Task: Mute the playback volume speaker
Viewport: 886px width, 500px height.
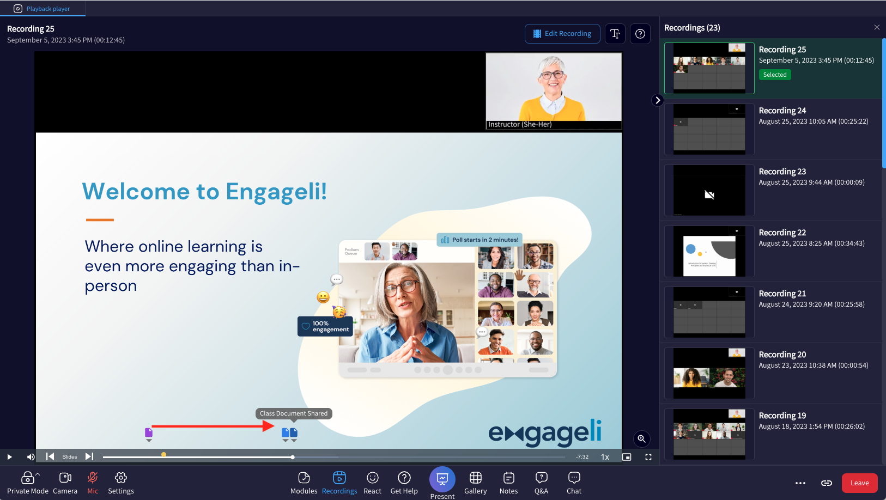Action: point(31,457)
